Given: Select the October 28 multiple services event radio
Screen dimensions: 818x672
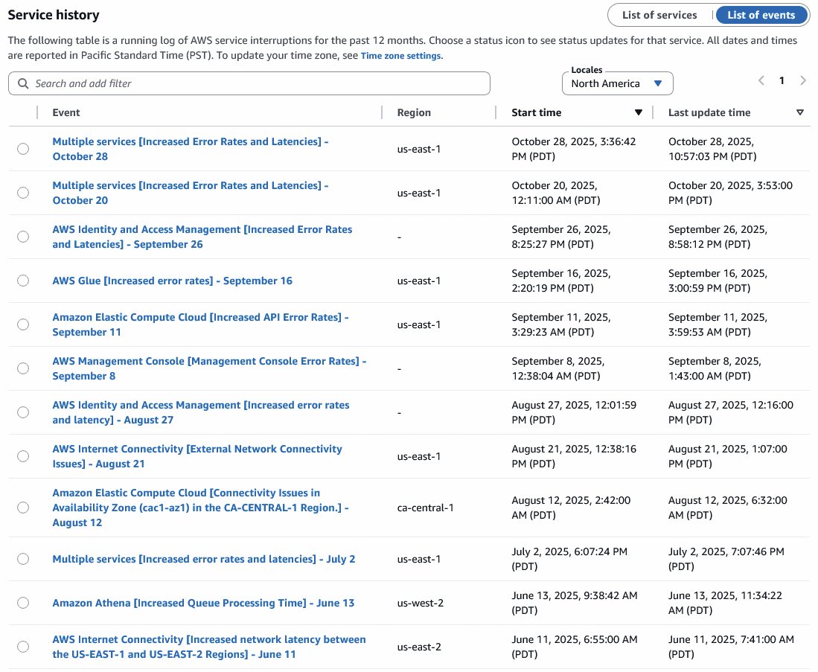Looking at the screenshot, I should point(23,149).
